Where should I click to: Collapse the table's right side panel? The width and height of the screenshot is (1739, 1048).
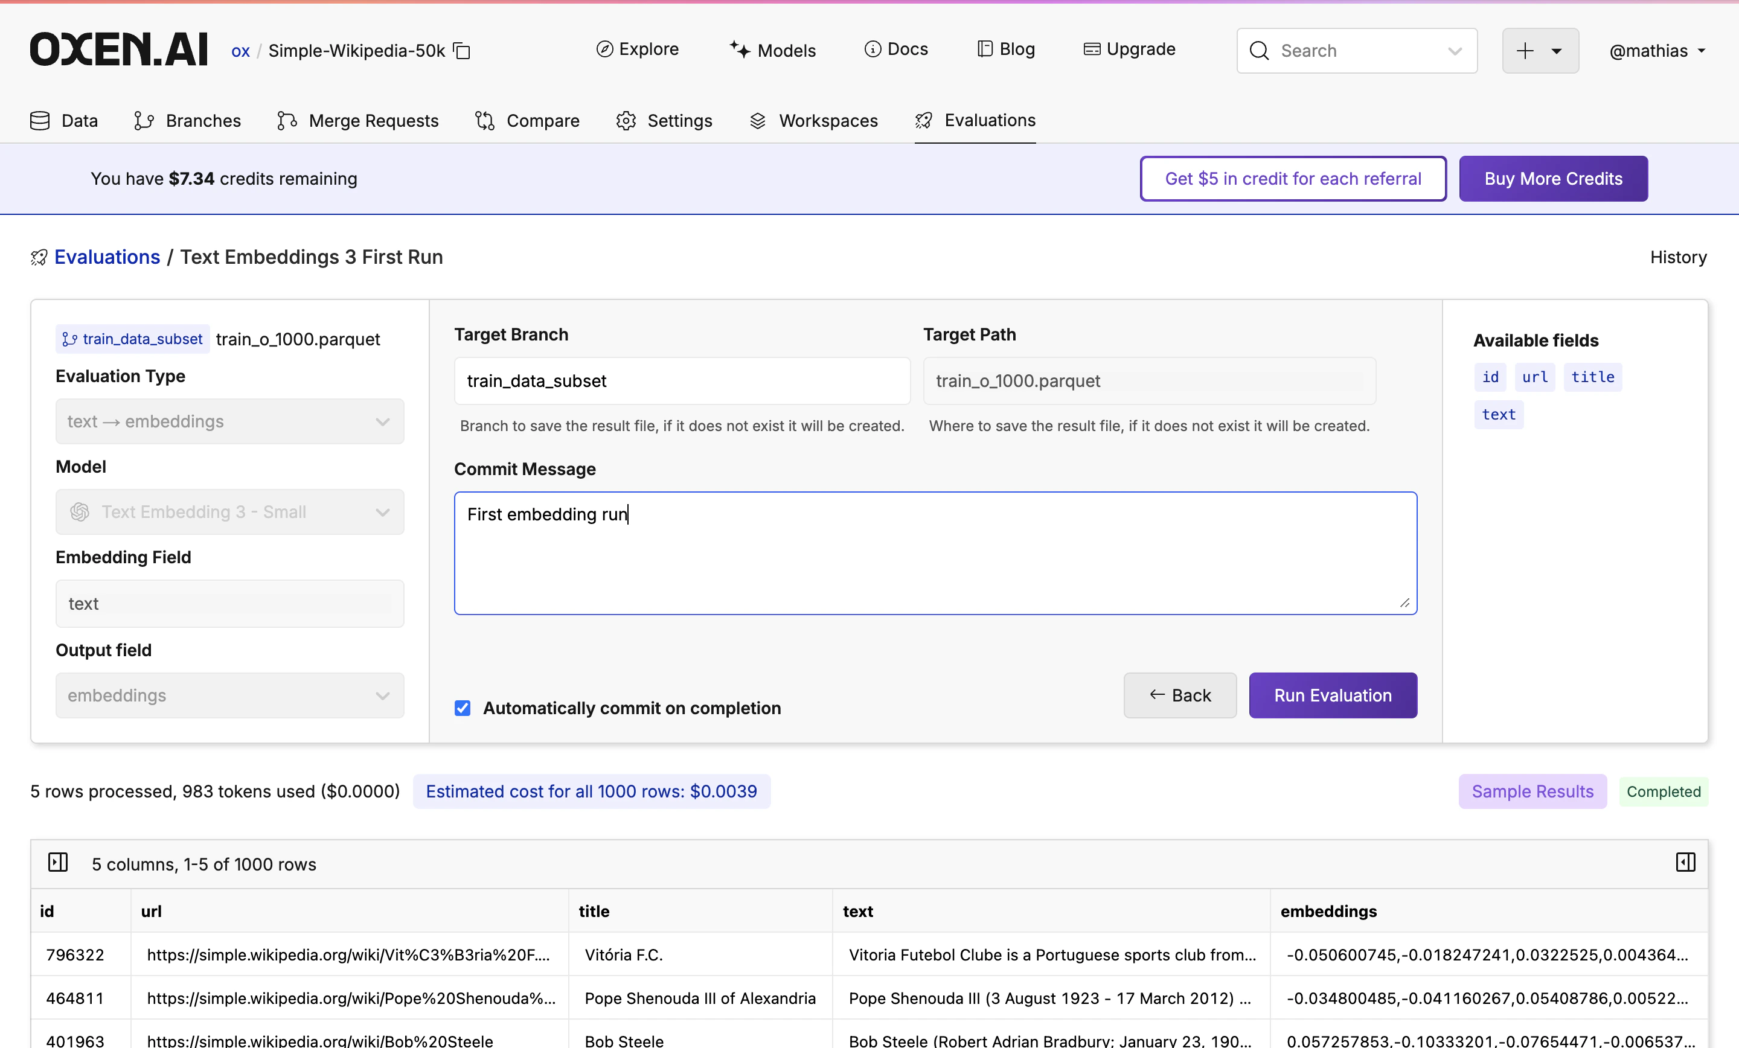(1686, 863)
